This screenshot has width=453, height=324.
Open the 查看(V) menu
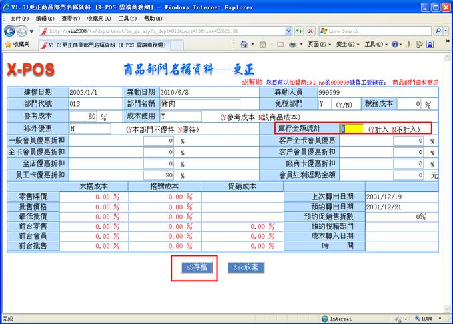pos(70,19)
